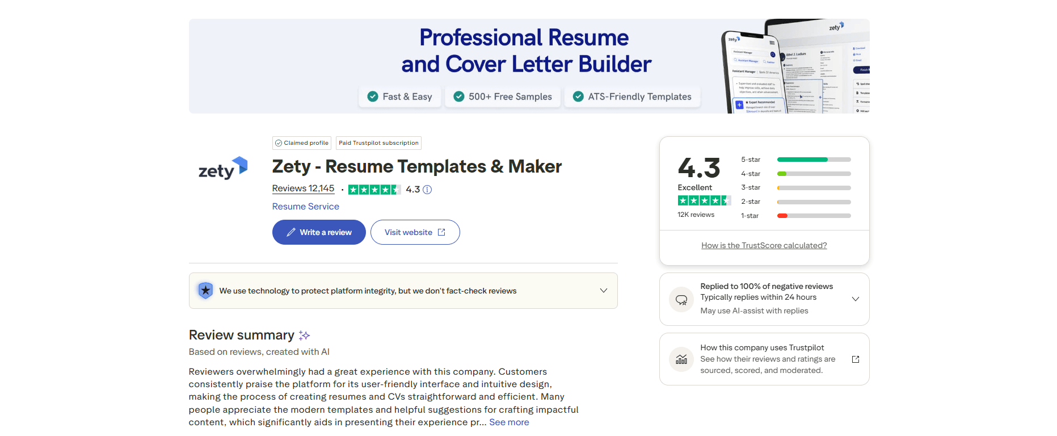Click the shield star icon in integrity notice
Screen dimensions: 1057x436
click(205, 291)
